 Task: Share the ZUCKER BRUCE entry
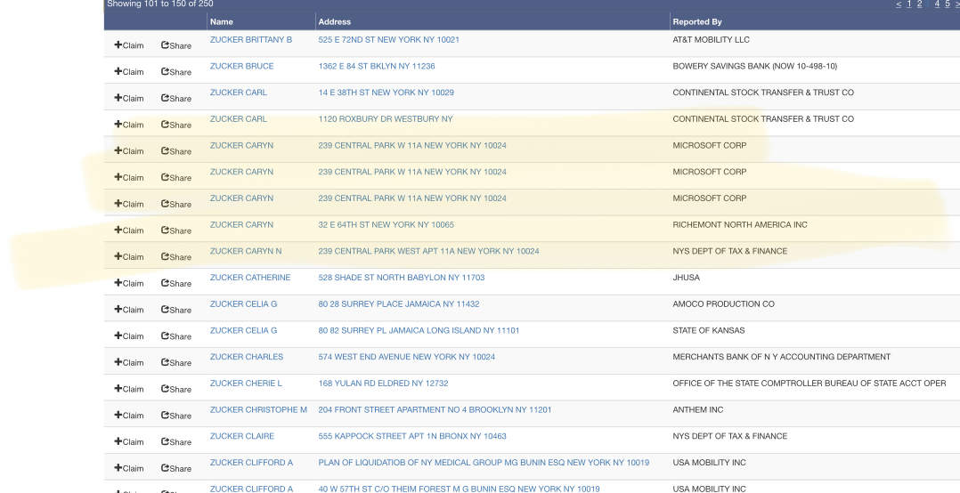coord(176,71)
